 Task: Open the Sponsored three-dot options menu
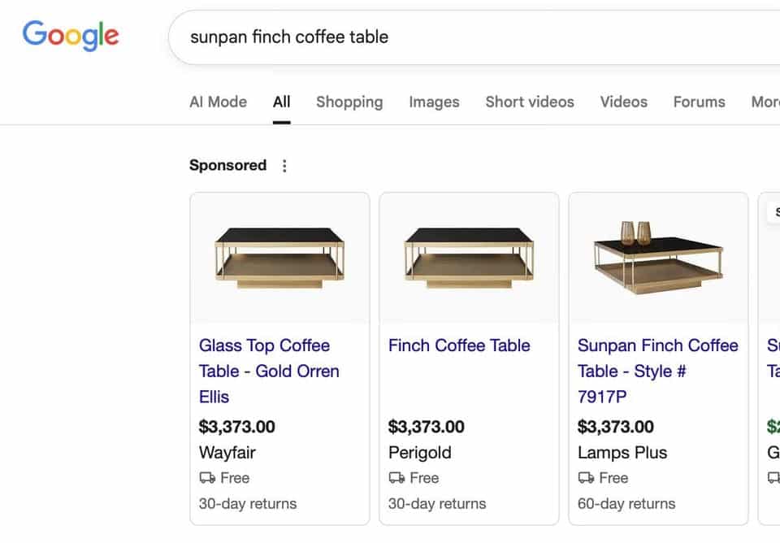click(x=284, y=166)
